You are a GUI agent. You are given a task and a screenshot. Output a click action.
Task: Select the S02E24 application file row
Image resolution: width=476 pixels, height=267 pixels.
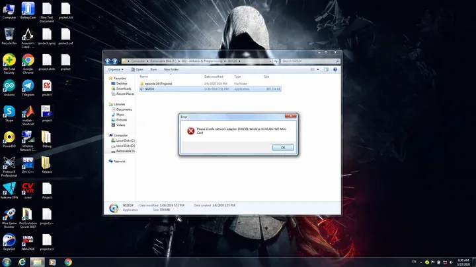(210, 89)
